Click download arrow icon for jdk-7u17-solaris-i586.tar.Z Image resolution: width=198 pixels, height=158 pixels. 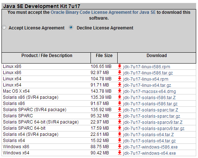[119, 97]
